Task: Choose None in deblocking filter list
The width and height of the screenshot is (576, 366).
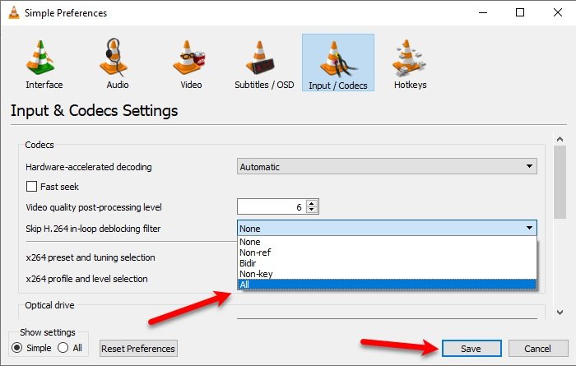Action: [387, 242]
